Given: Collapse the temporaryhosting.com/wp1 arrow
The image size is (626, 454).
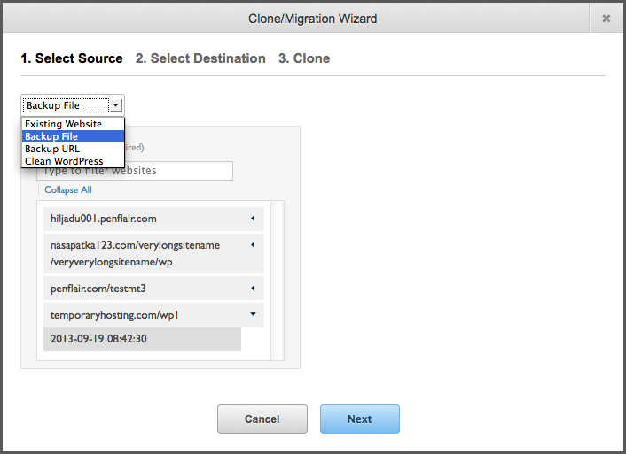Looking at the screenshot, I should (x=253, y=313).
